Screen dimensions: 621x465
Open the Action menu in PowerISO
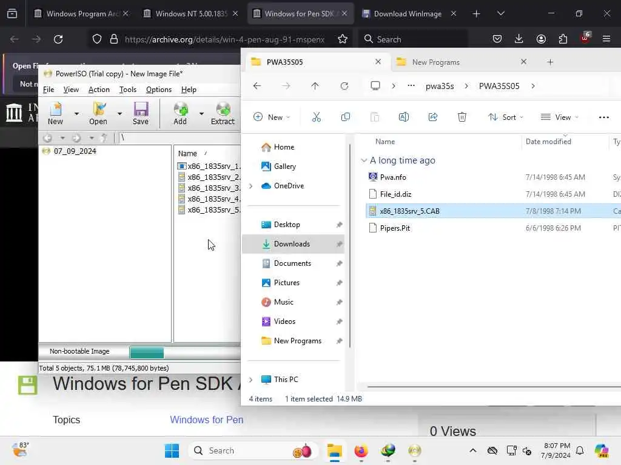pyautogui.click(x=99, y=90)
